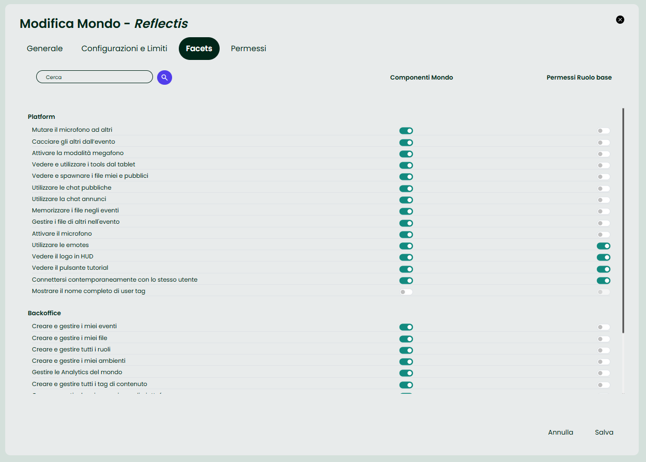Click the Annulla button
Screen dimensions: 646x462
click(x=561, y=432)
